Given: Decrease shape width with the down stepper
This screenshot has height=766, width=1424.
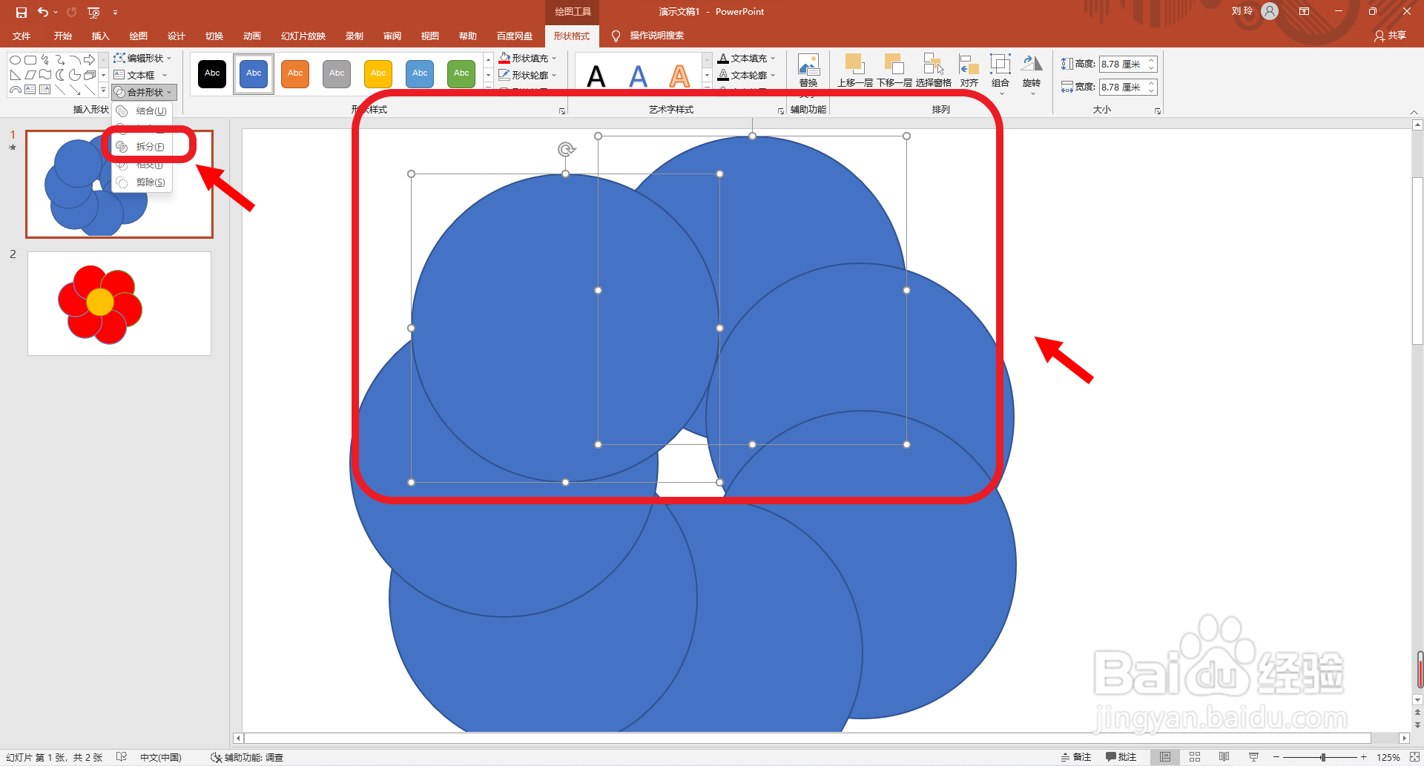Looking at the screenshot, I should [x=1151, y=91].
